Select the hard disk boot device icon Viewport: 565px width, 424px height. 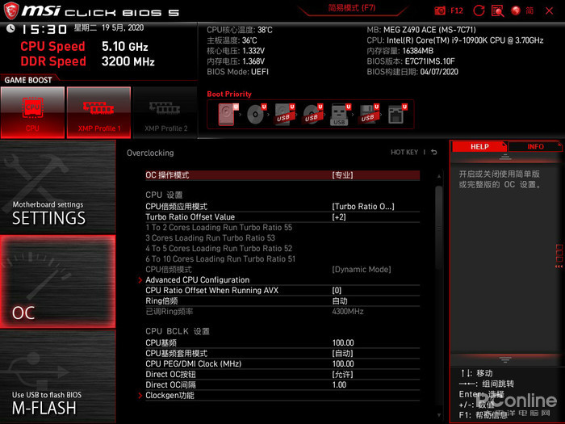228,115
